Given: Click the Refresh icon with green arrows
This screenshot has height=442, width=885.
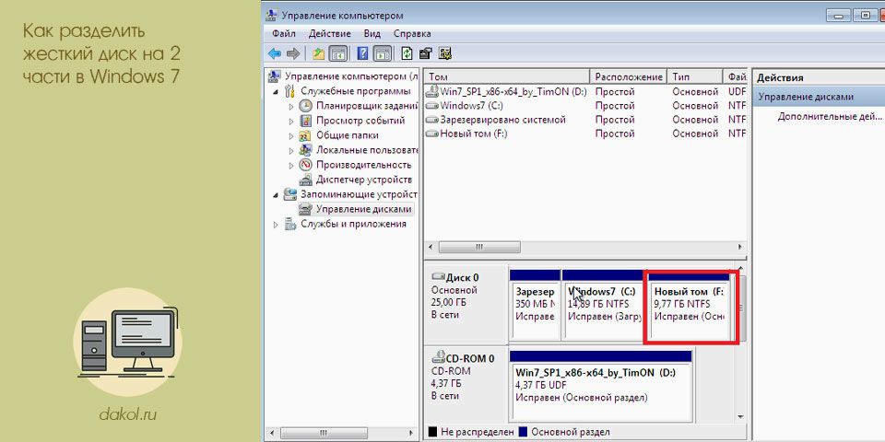Looking at the screenshot, I should (x=407, y=53).
